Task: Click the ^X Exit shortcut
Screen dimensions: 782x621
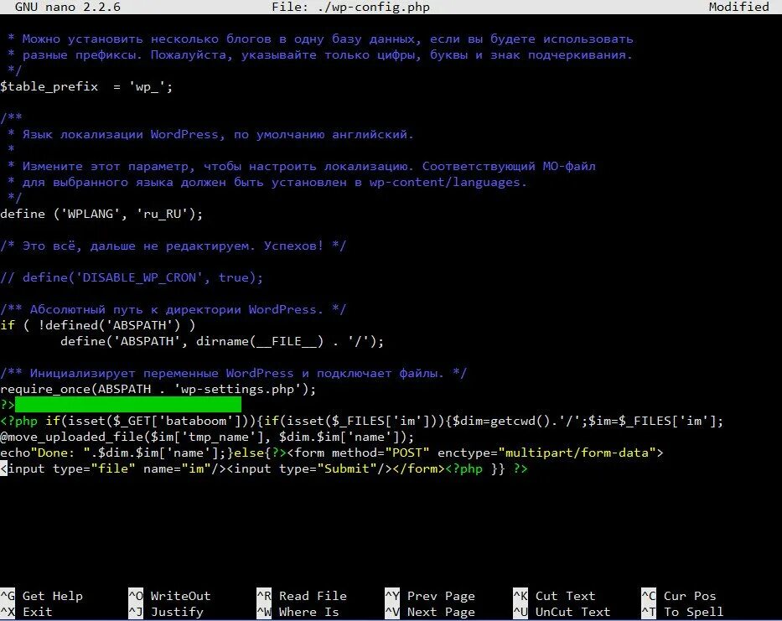Action: click(x=26, y=612)
